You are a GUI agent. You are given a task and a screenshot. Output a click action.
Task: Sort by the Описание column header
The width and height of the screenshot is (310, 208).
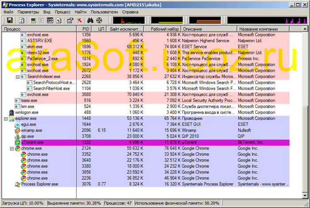[x=209, y=29]
